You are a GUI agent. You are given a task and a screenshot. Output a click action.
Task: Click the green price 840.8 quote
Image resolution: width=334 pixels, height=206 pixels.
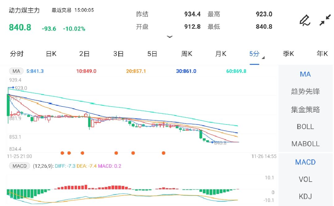20,27
